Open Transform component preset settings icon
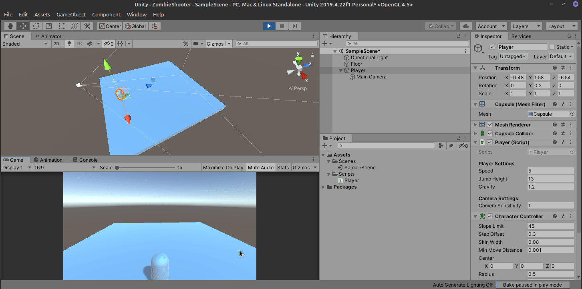 [563, 68]
